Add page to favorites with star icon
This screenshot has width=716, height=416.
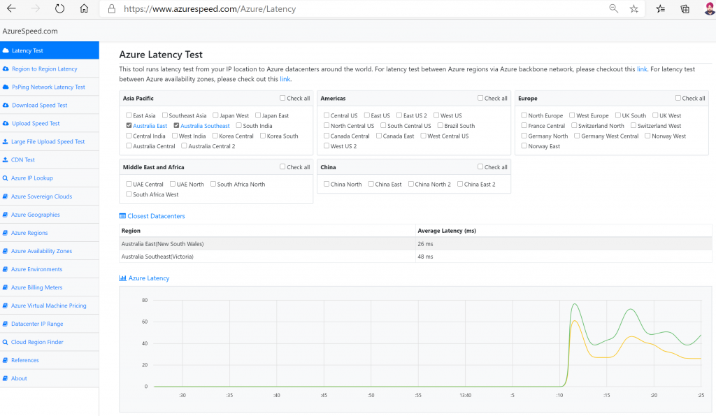(x=633, y=9)
